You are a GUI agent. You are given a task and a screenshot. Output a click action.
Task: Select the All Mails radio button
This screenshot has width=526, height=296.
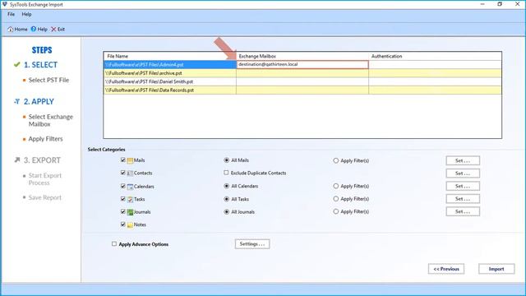point(227,160)
